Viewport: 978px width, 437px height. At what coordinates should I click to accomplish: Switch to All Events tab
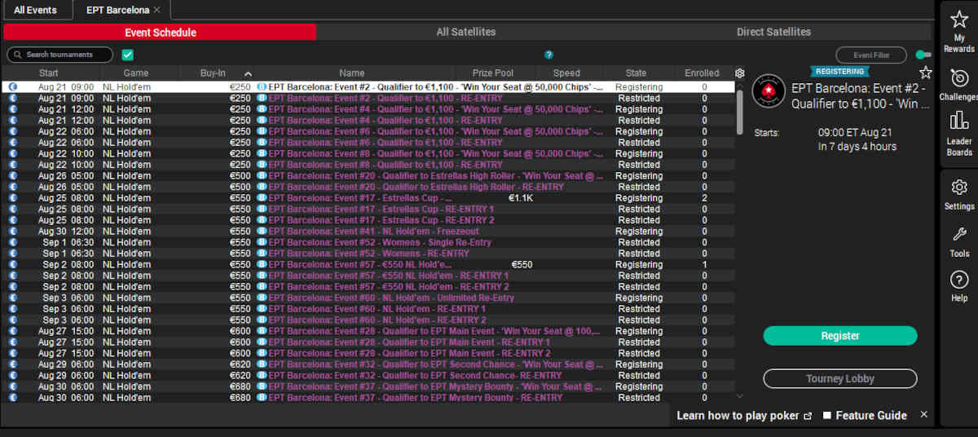click(35, 10)
